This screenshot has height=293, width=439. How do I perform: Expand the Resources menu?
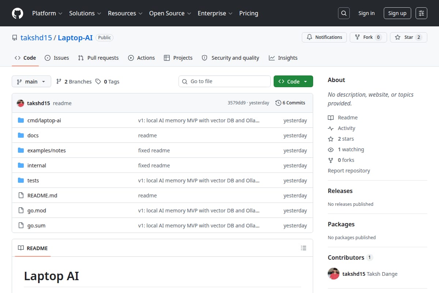[125, 13]
